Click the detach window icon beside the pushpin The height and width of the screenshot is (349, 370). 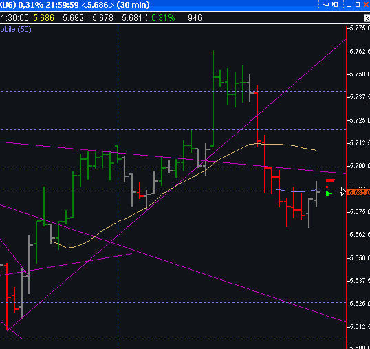point(335,5)
